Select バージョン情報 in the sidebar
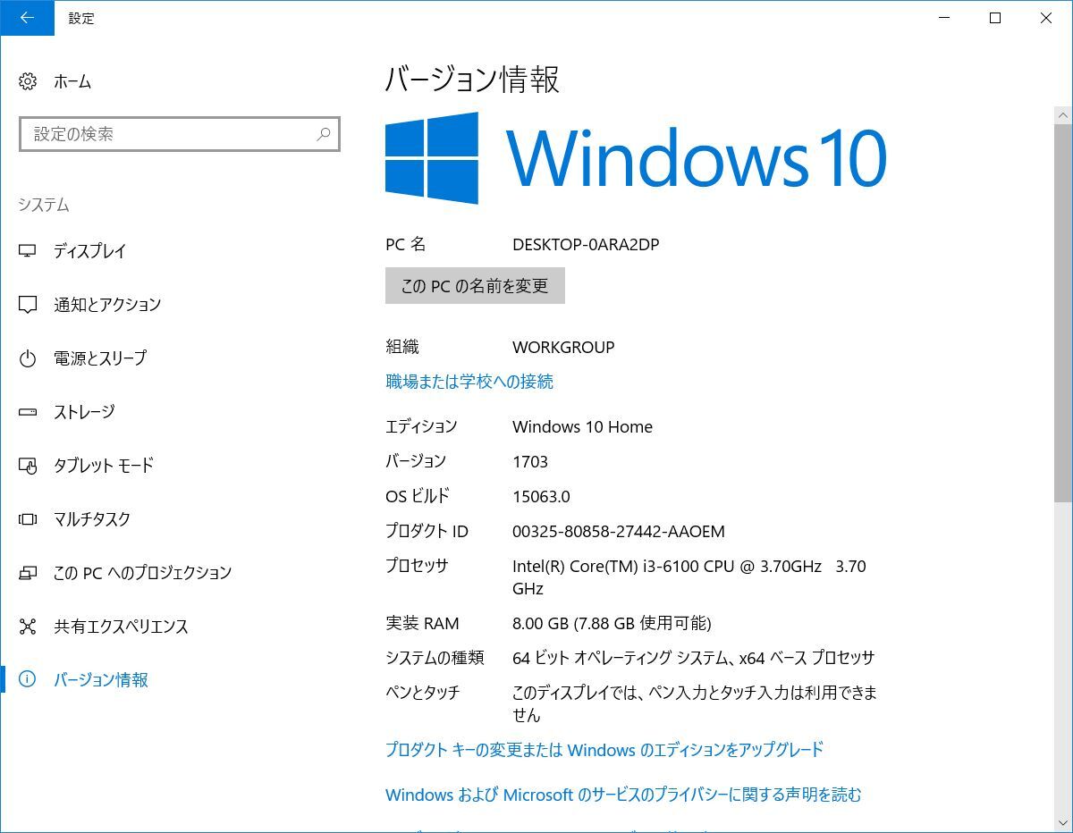The width and height of the screenshot is (1073, 833). [101, 680]
